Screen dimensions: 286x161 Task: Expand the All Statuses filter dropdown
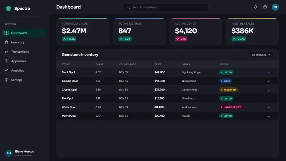pos(261,55)
